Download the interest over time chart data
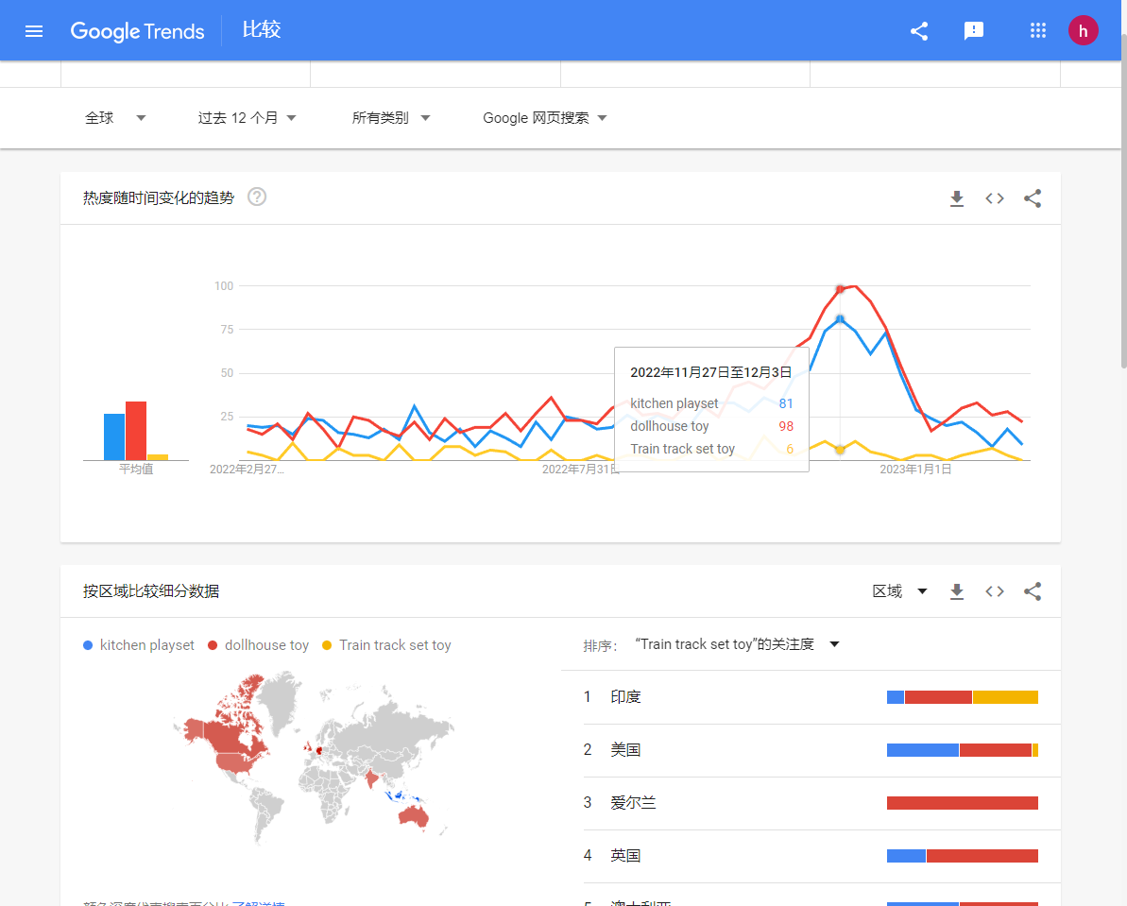Screen dimensions: 1127x906 (957, 198)
